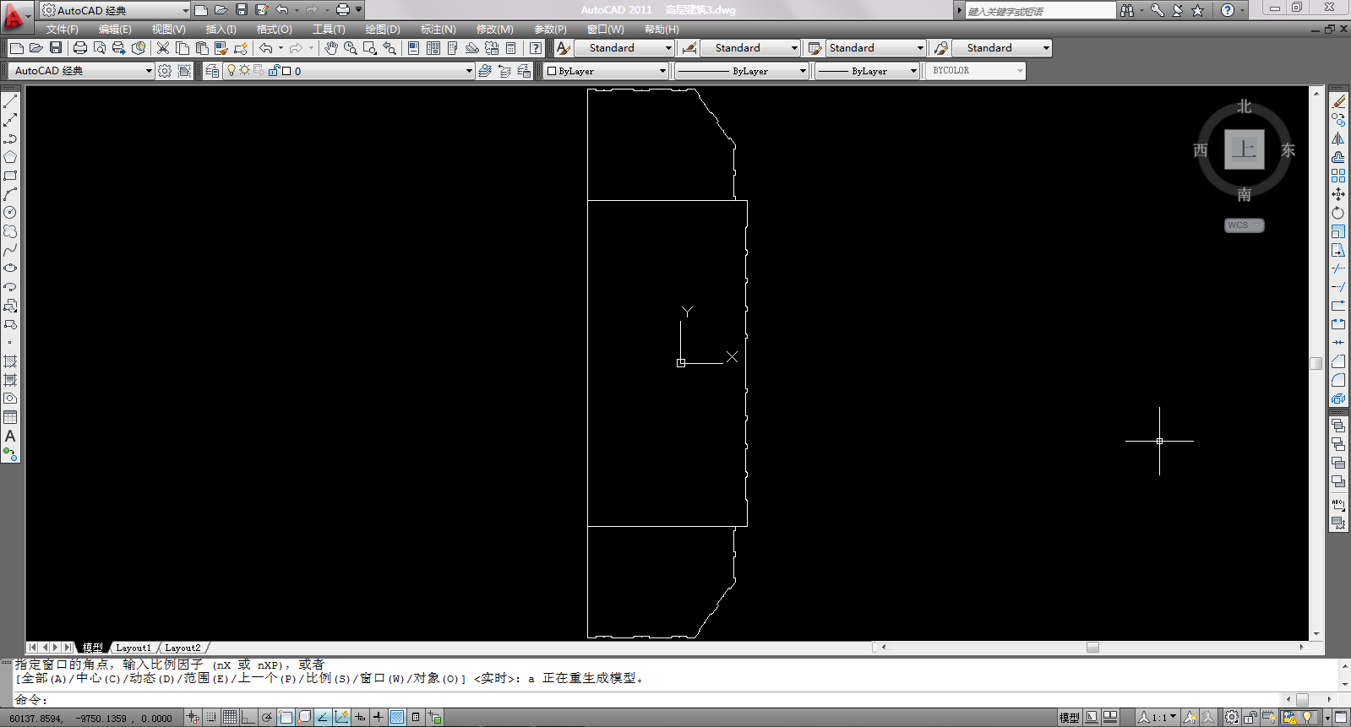Click the Make Object's Layer Current icon
1351x727 pixels.
click(485, 71)
